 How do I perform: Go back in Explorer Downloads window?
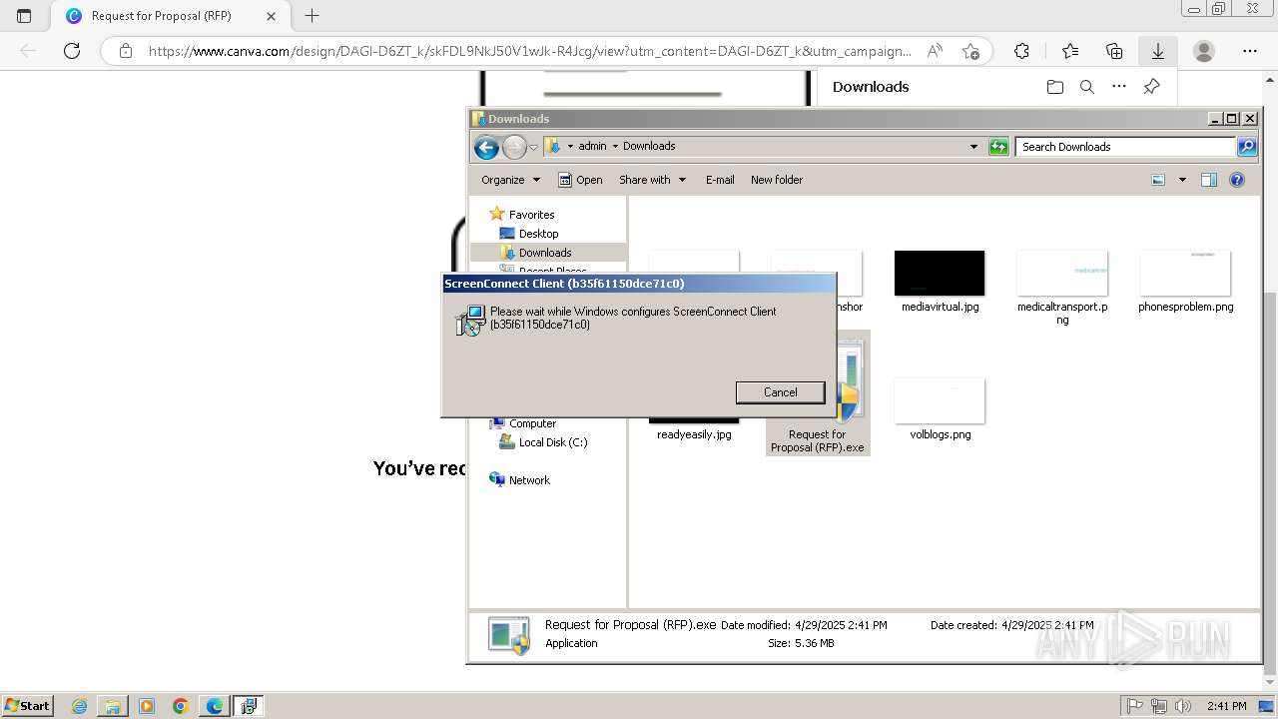point(486,148)
